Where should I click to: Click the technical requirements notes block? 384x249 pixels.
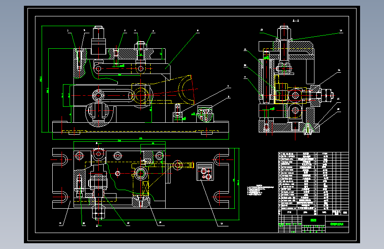(260, 190)
